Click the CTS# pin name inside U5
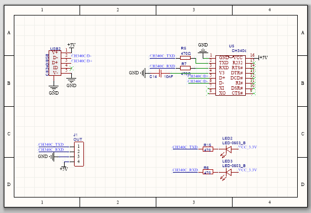 [237, 93]
